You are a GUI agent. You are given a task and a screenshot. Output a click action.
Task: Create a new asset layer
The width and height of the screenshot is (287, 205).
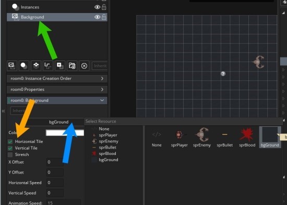pos(60,66)
